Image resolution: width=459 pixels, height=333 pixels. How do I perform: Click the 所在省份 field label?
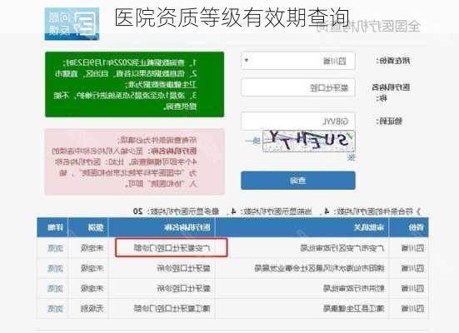(393, 61)
